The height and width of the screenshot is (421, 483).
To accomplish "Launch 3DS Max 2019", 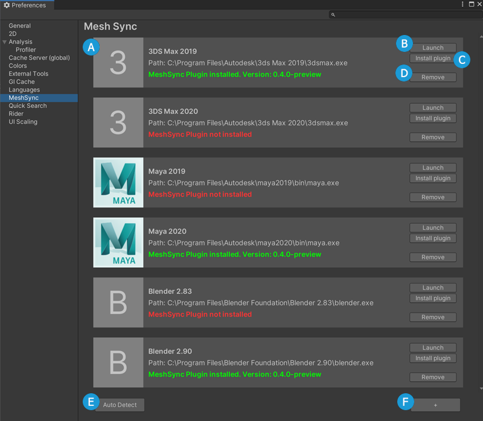I will click(x=433, y=48).
